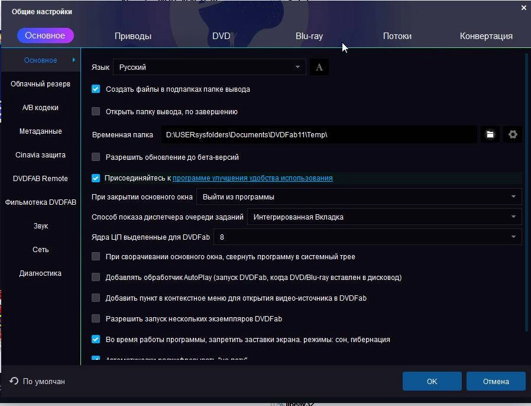Select Диагностика in sidebar

pyautogui.click(x=41, y=273)
